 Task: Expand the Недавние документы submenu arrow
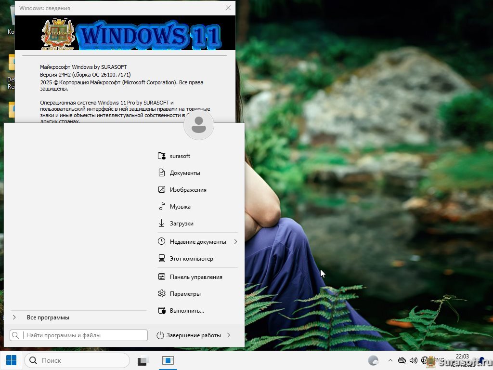[x=235, y=242]
